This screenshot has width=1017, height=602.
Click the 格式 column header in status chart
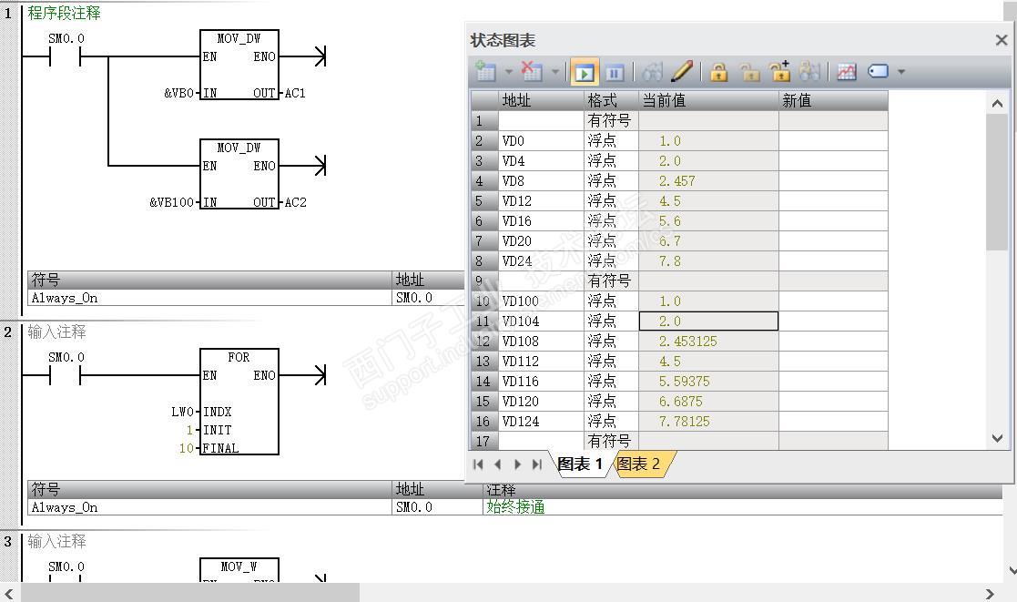click(611, 100)
